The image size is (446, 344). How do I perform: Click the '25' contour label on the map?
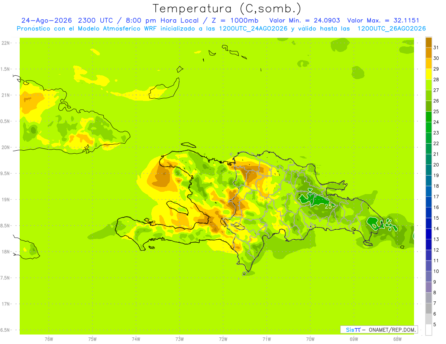[x=328, y=206]
